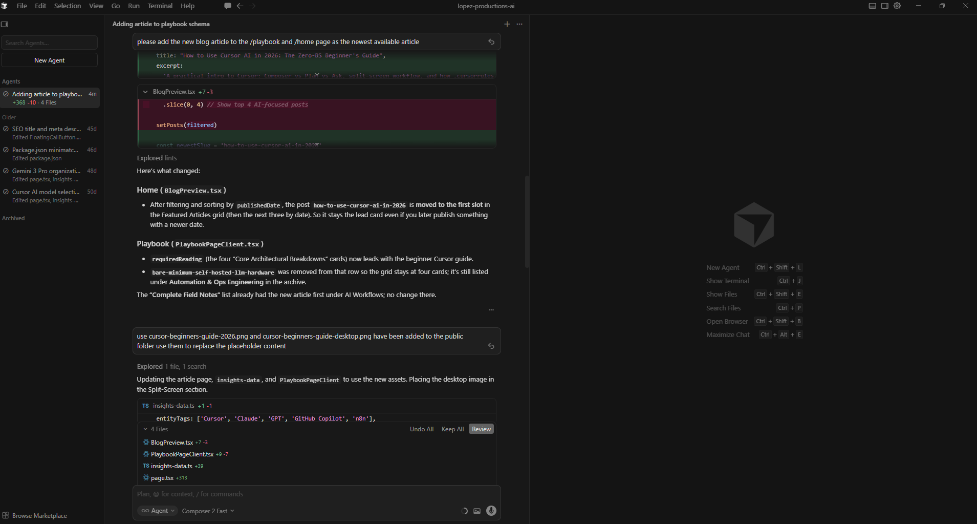Open the Agent mode dropdown

158,511
